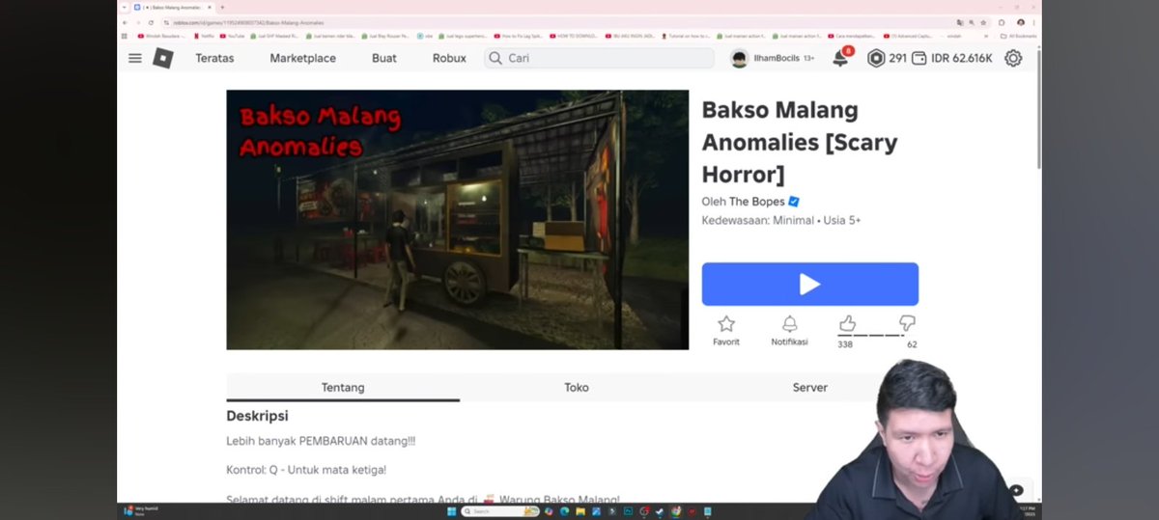Like the game with thumbs up
Image resolution: width=1159 pixels, height=520 pixels.
pos(847,323)
